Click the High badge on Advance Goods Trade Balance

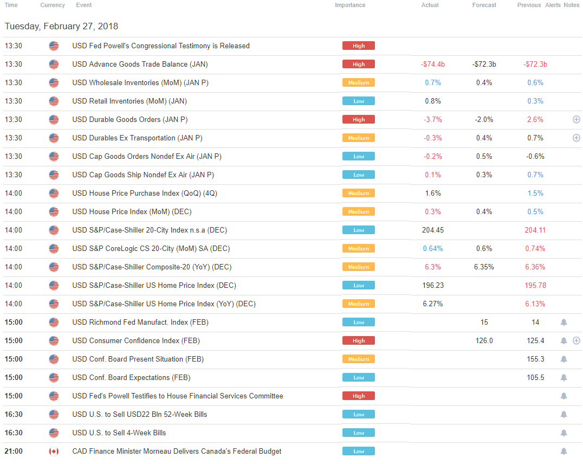click(x=358, y=64)
